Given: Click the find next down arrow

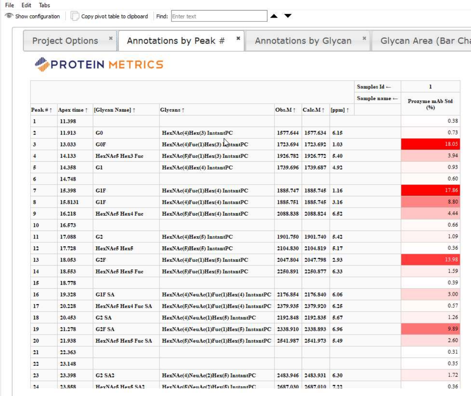Looking at the screenshot, I should [x=288, y=16].
